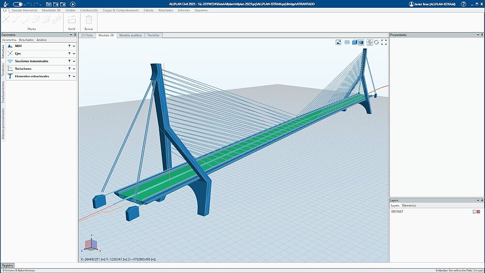Open the Elementos tab in Layers panel
Image resolution: width=485 pixels, height=273 pixels.
pos(409,206)
